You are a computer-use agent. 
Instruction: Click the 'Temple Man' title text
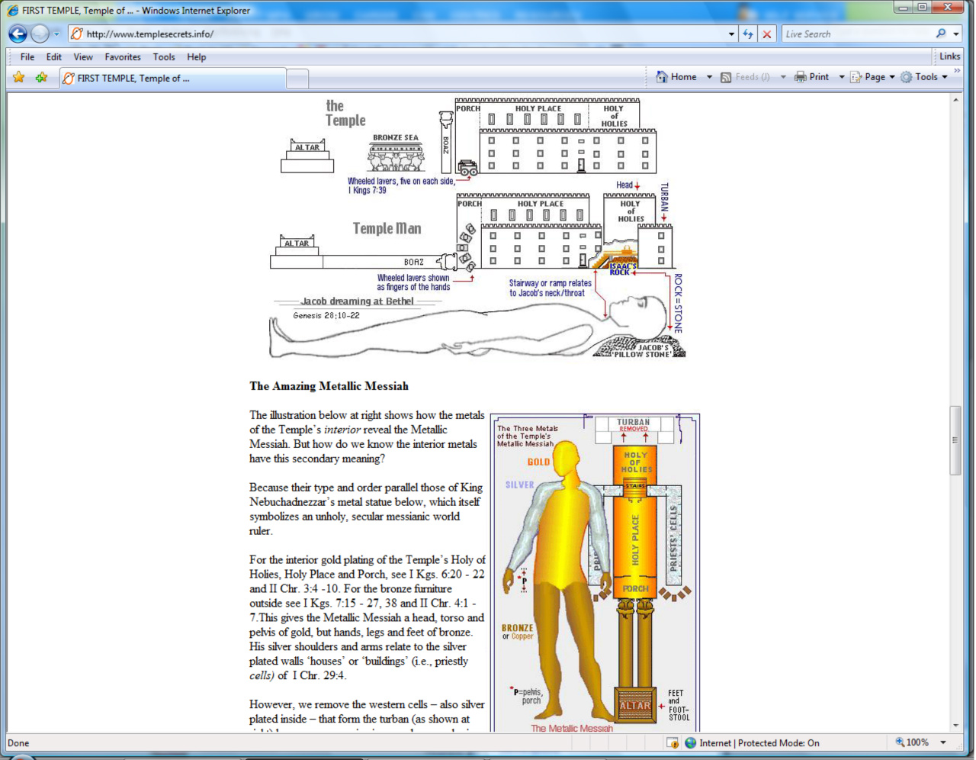tap(387, 228)
